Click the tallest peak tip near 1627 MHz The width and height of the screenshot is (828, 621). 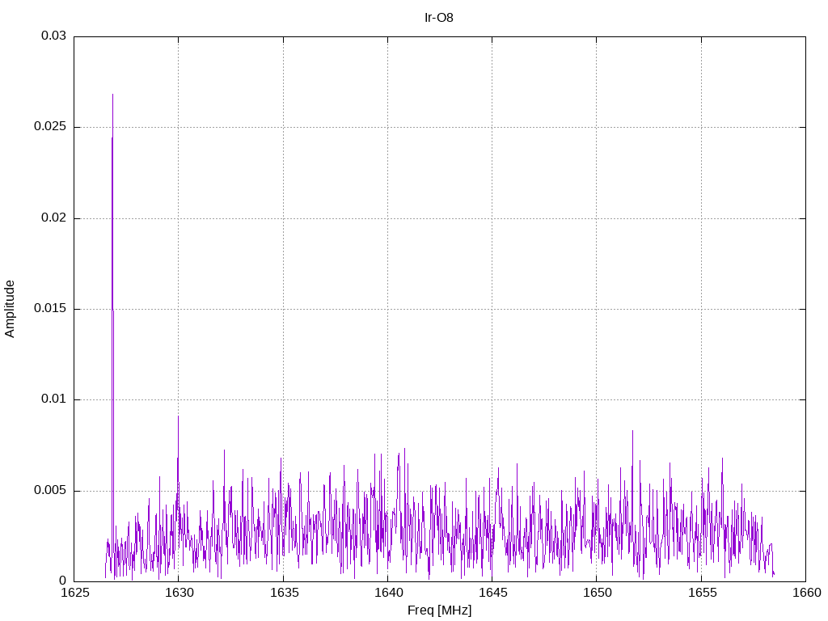(x=112, y=95)
